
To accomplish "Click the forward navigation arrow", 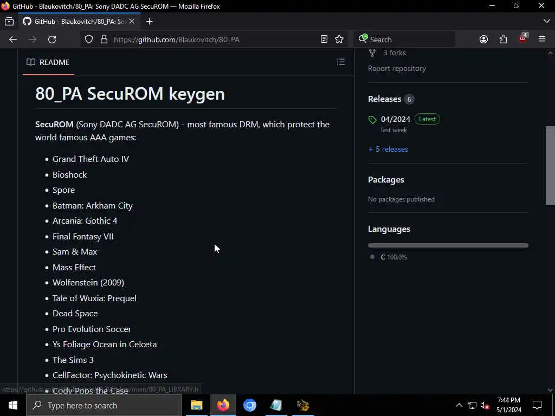I will (33, 39).
